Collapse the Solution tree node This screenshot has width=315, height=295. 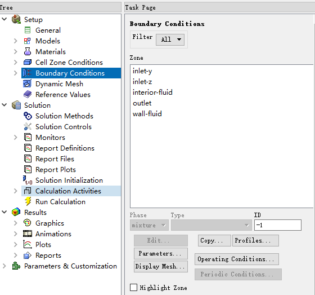(x=4, y=105)
